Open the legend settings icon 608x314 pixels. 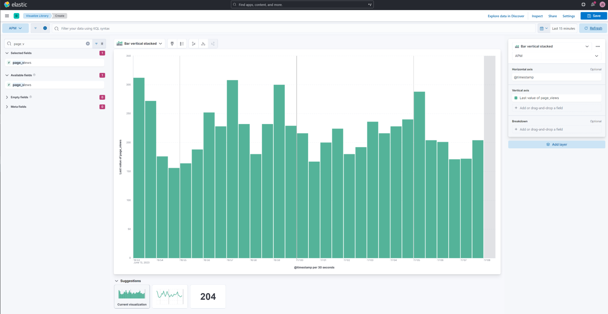click(x=182, y=44)
